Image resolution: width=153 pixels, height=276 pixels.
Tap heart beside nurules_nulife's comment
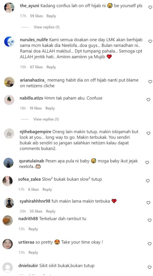[x=150, y=41]
